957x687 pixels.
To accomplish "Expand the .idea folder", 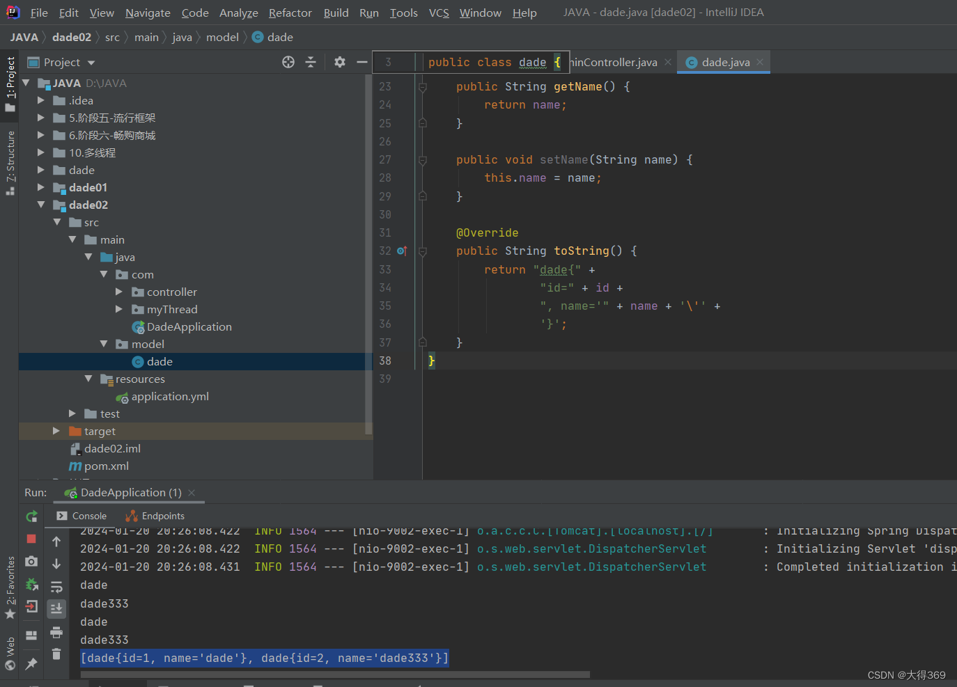I will pos(41,100).
